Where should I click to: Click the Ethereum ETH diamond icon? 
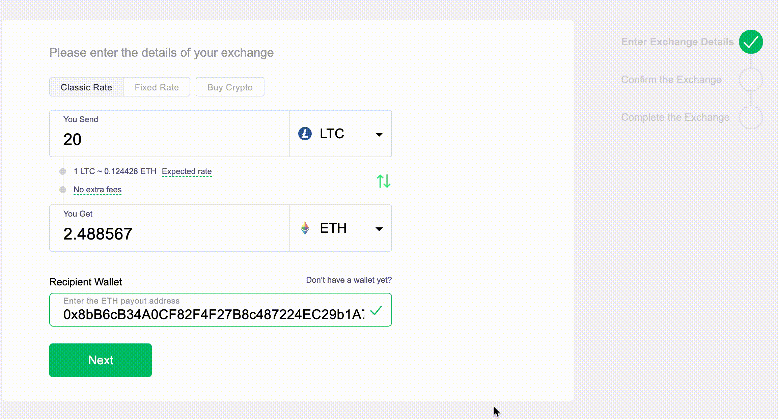[x=305, y=228]
